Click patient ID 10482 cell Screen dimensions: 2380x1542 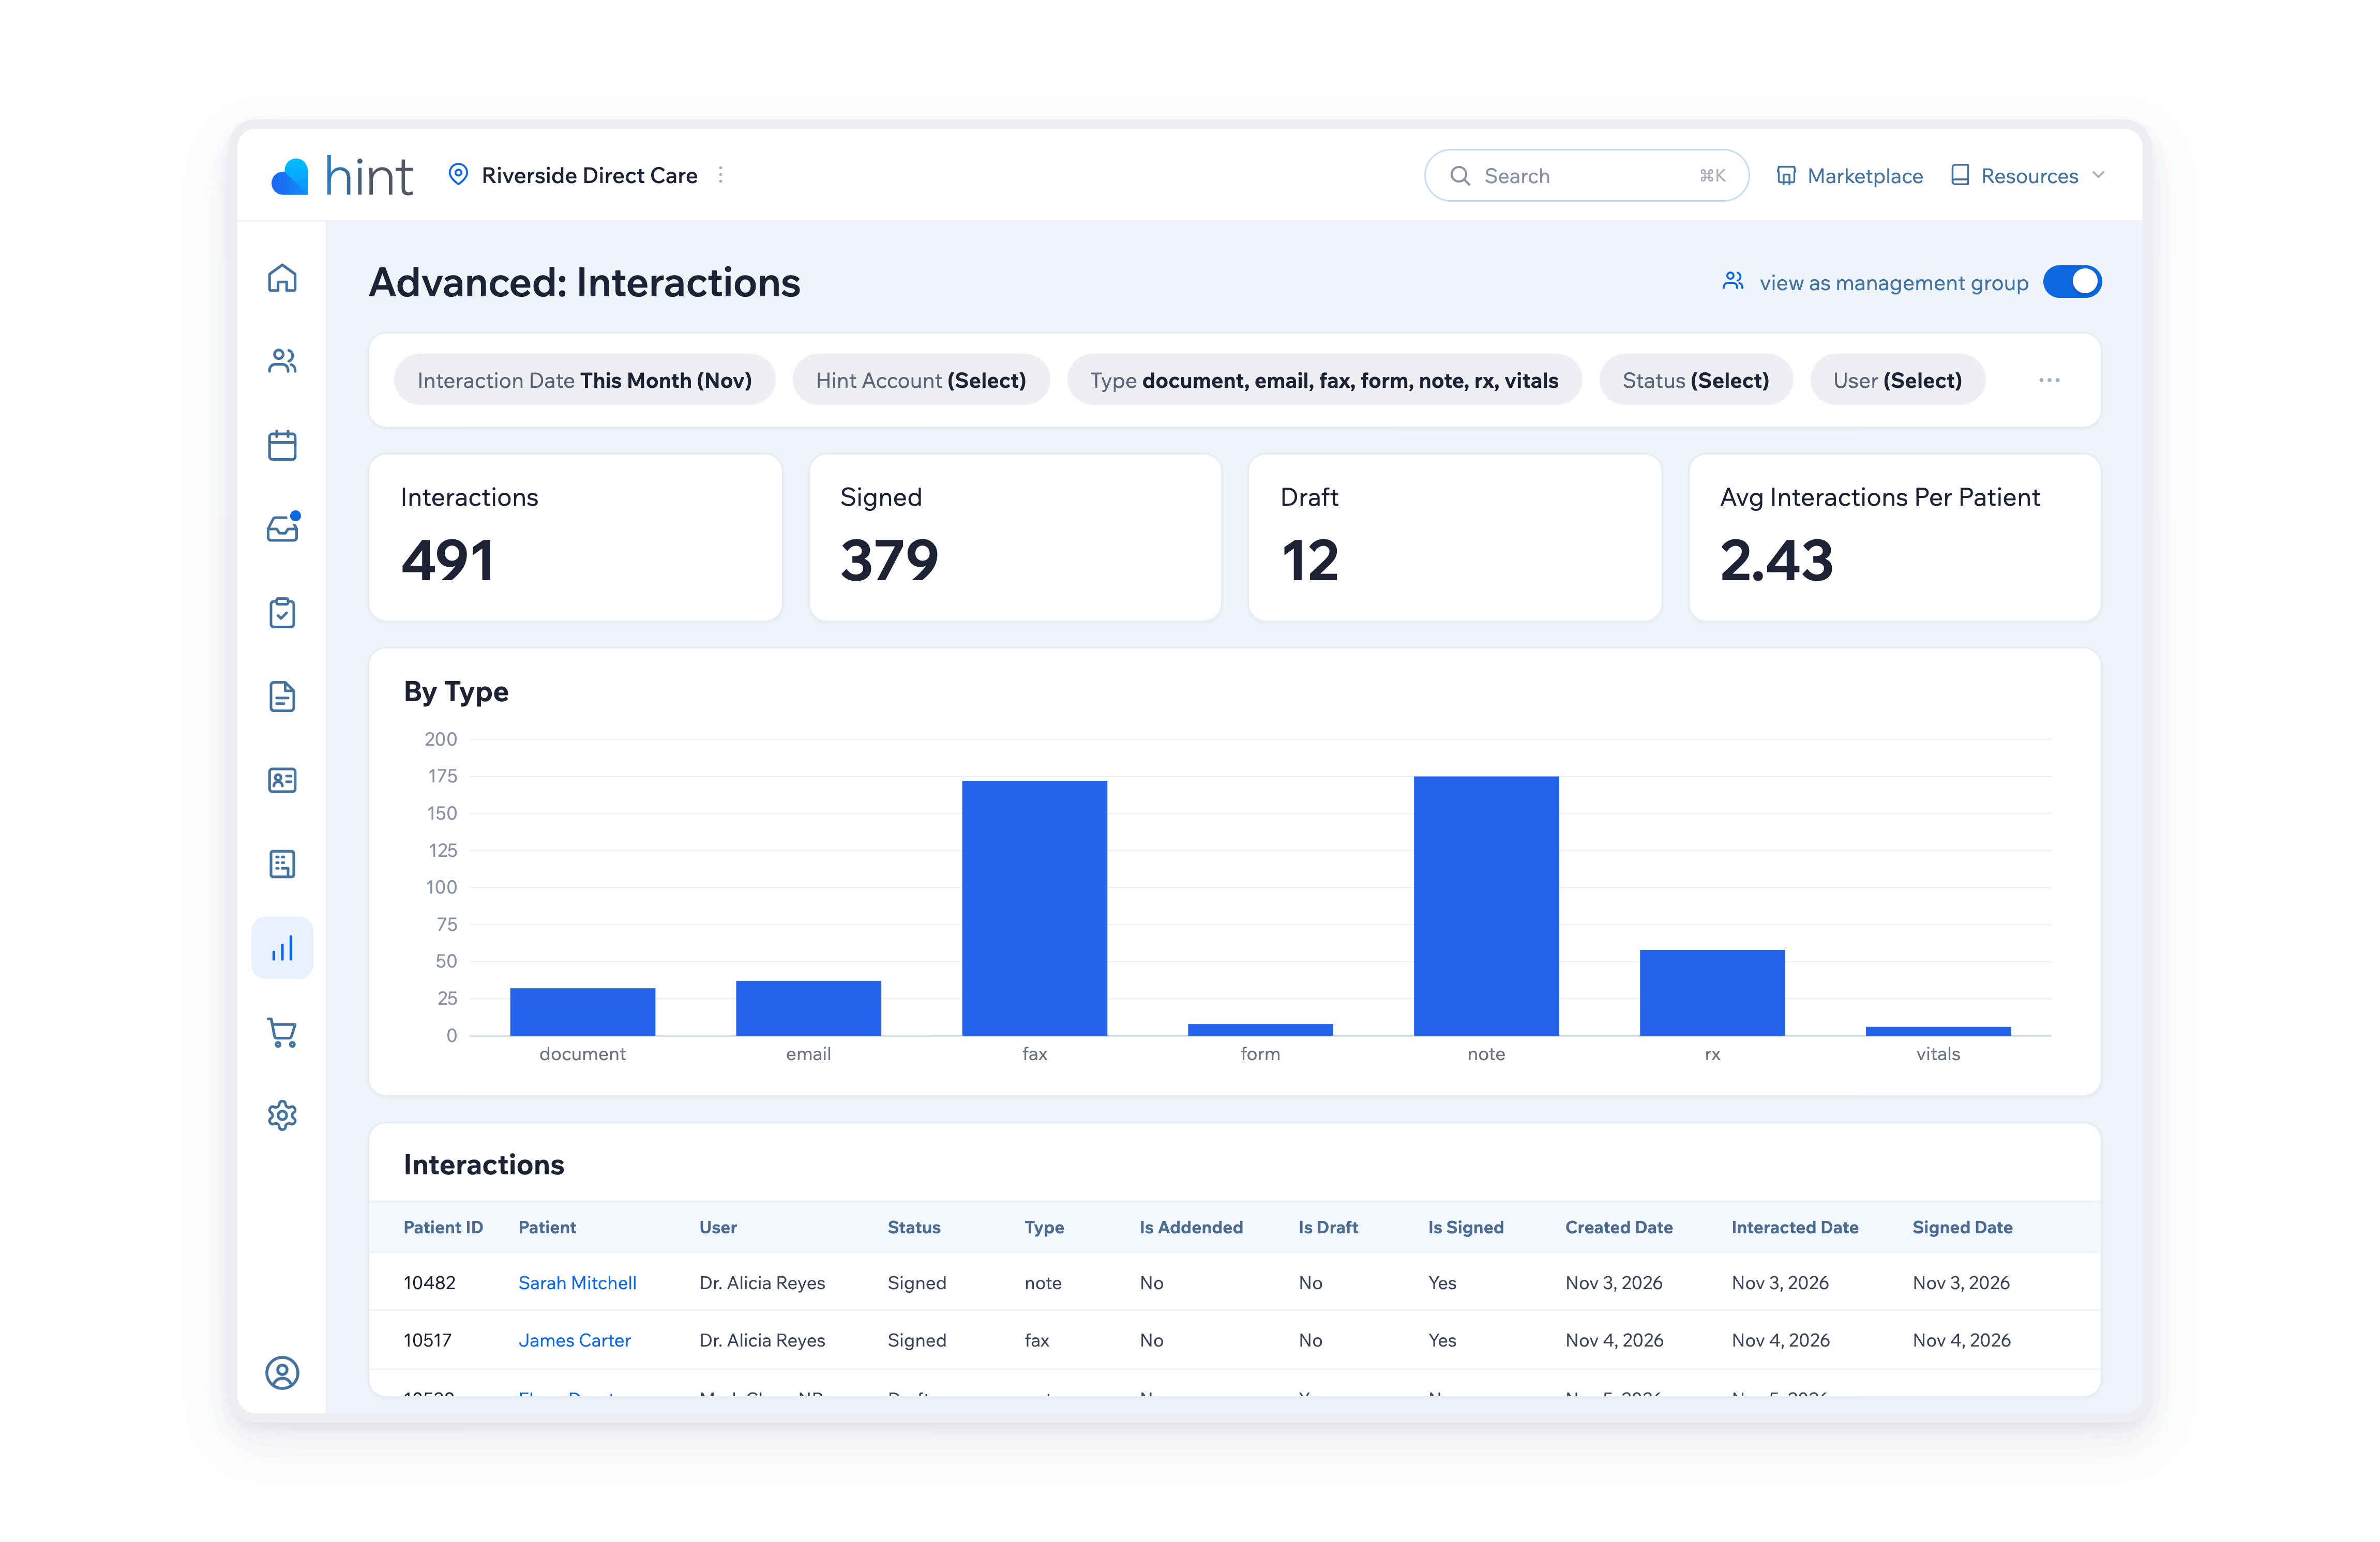point(429,1282)
